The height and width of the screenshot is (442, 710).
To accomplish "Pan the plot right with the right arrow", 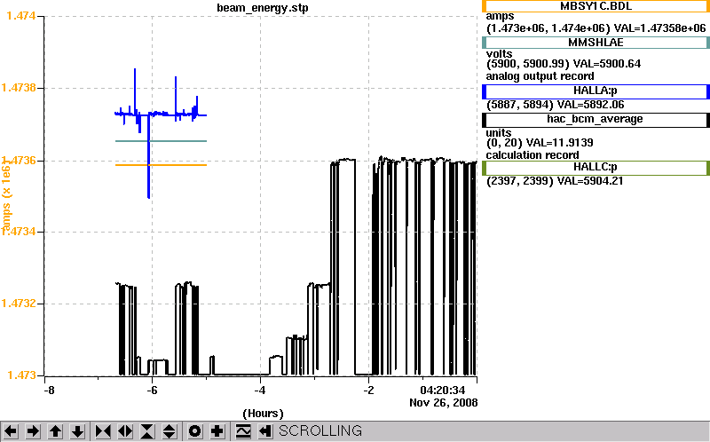I will click(x=33, y=431).
